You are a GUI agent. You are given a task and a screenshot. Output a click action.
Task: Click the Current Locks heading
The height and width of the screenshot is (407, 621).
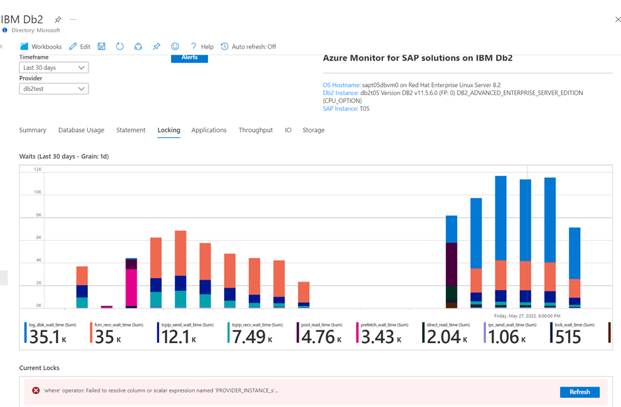pos(39,368)
